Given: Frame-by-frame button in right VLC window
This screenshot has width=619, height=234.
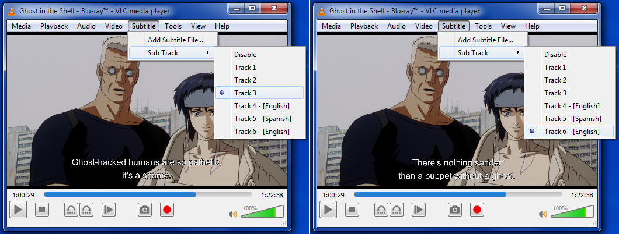Looking at the screenshot, I should [419, 210].
